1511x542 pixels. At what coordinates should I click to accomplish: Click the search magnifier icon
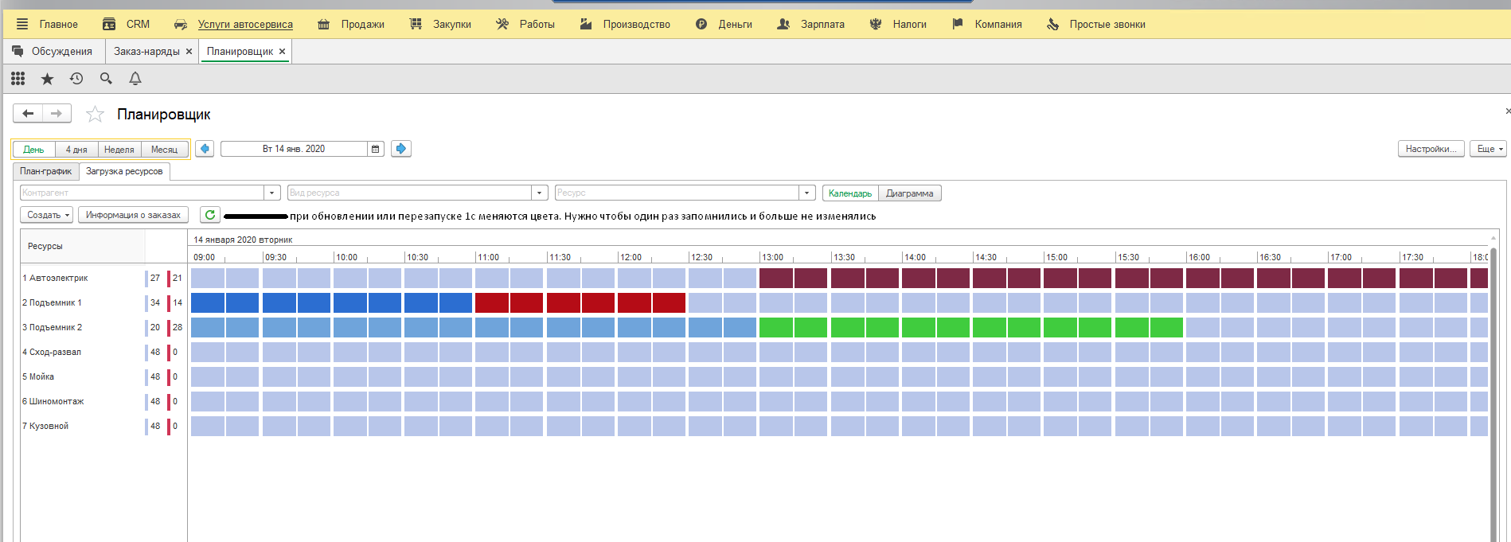click(x=106, y=78)
